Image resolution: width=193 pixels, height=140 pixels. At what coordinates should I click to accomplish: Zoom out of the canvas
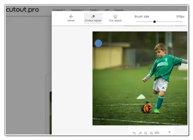[x=146, y=133]
